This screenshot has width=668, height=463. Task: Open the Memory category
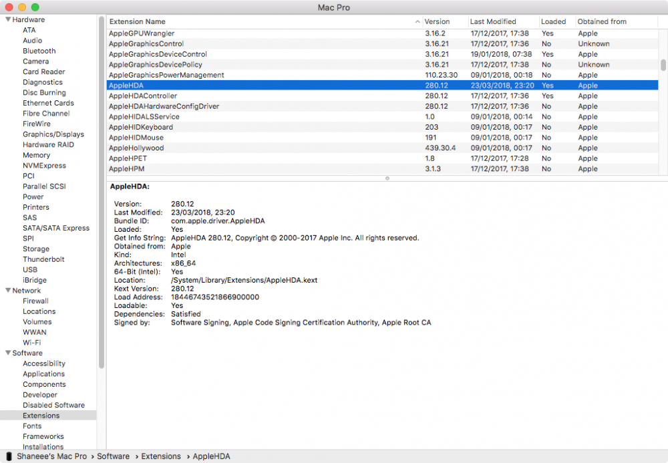coord(36,156)
